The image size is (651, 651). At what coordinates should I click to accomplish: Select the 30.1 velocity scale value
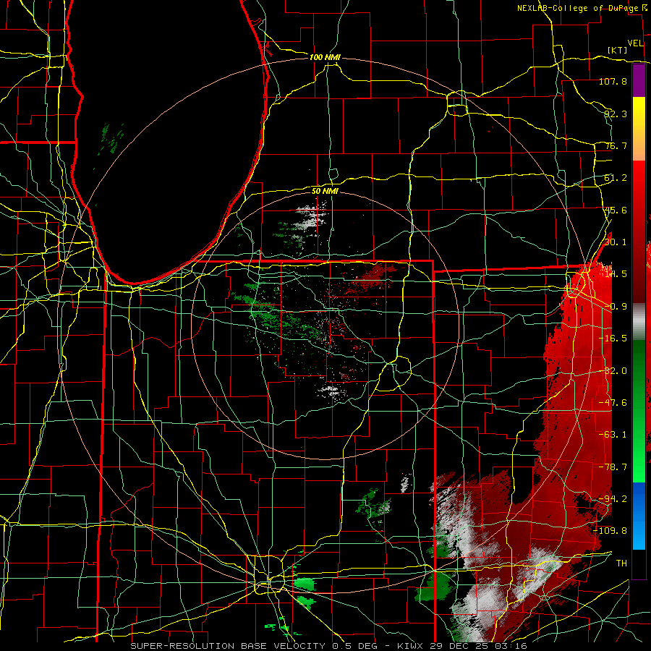click(616, 242)
